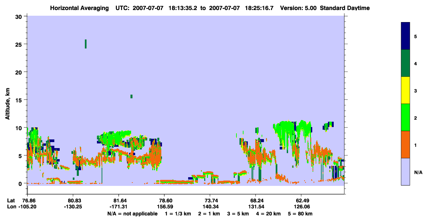Image resolution: width=436 pixels, height=223 pixels.
Task: Click legend text '2 = 1 km'
Action: coord(209,214)
